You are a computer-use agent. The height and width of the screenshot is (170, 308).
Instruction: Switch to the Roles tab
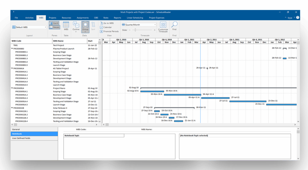click(x=106, y=18)
